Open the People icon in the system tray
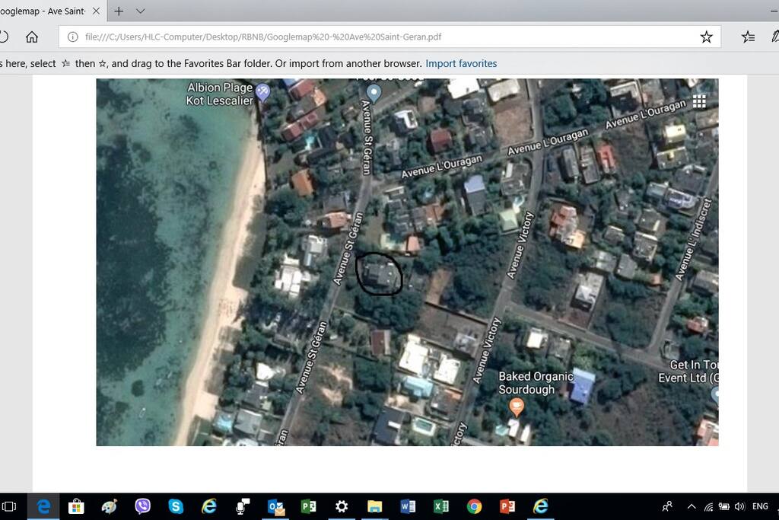 (x=667, y=506)
